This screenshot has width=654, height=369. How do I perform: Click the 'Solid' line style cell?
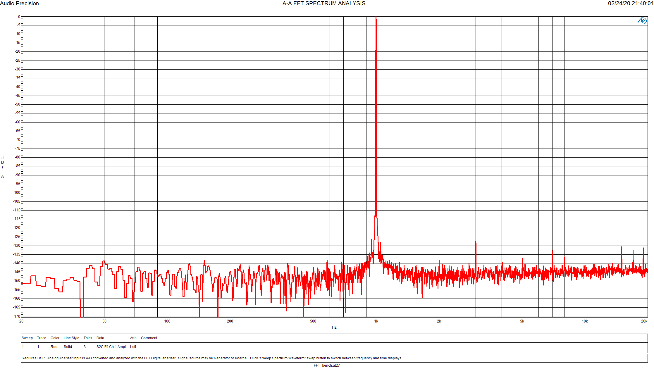click(68, 347)
